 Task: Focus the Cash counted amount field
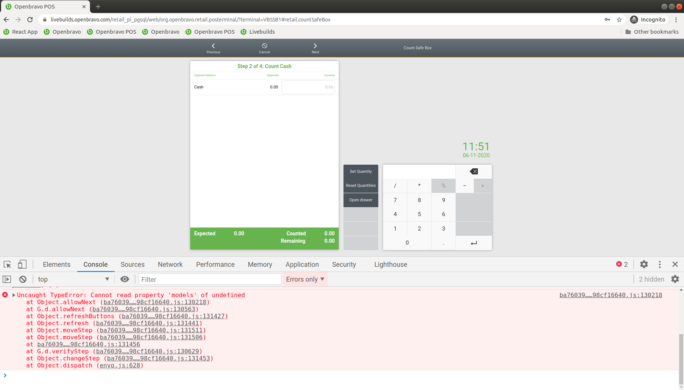click(308, 87)
